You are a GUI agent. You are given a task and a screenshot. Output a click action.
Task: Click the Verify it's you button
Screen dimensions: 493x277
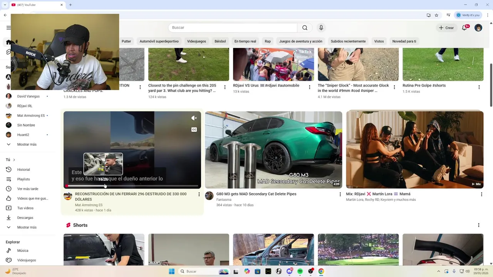pos(468,15)
